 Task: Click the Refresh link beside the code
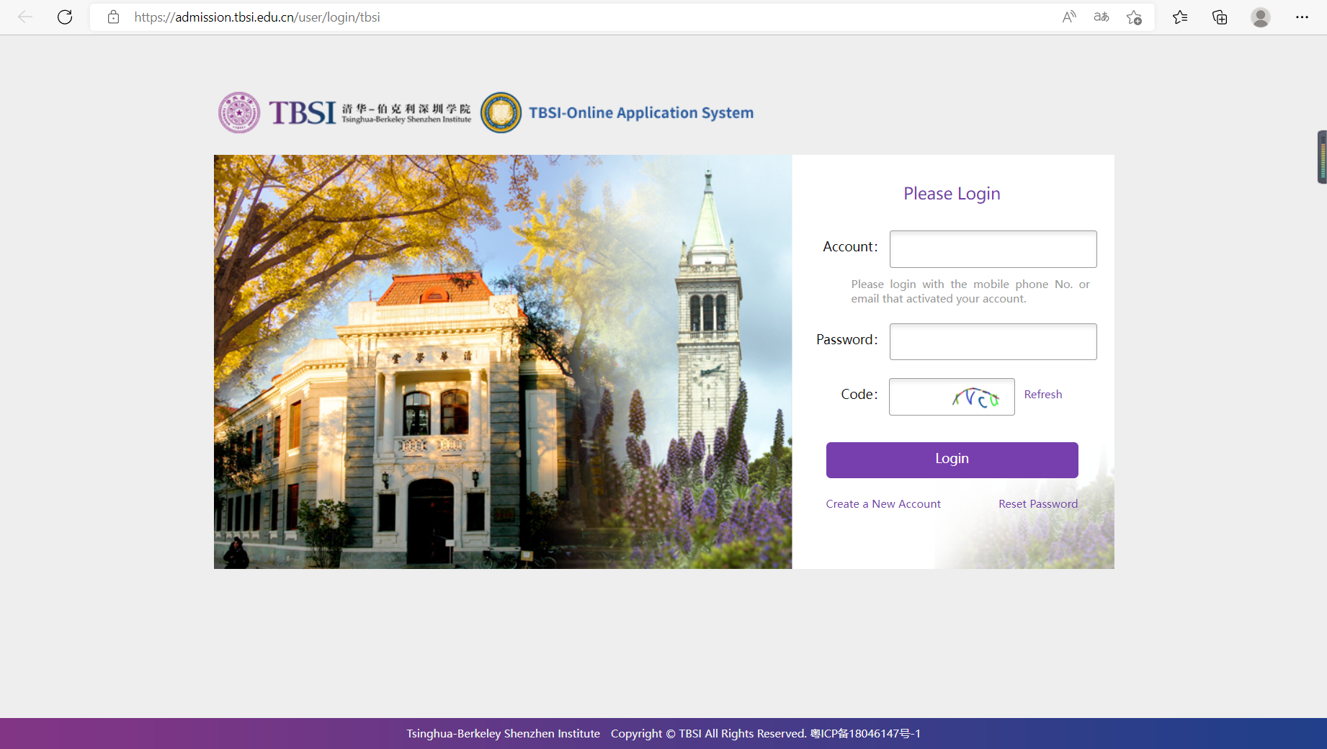point(1043,395)
